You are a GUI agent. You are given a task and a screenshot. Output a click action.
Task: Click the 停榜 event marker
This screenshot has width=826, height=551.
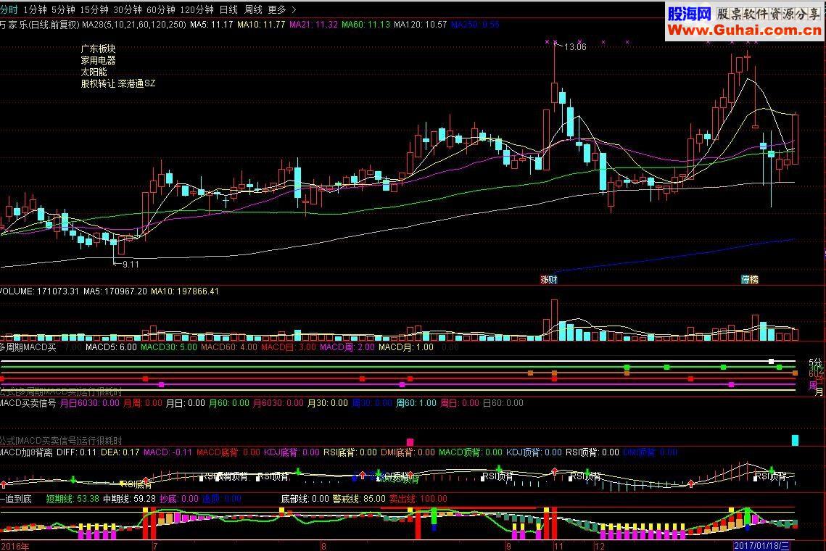pos(750,279)
